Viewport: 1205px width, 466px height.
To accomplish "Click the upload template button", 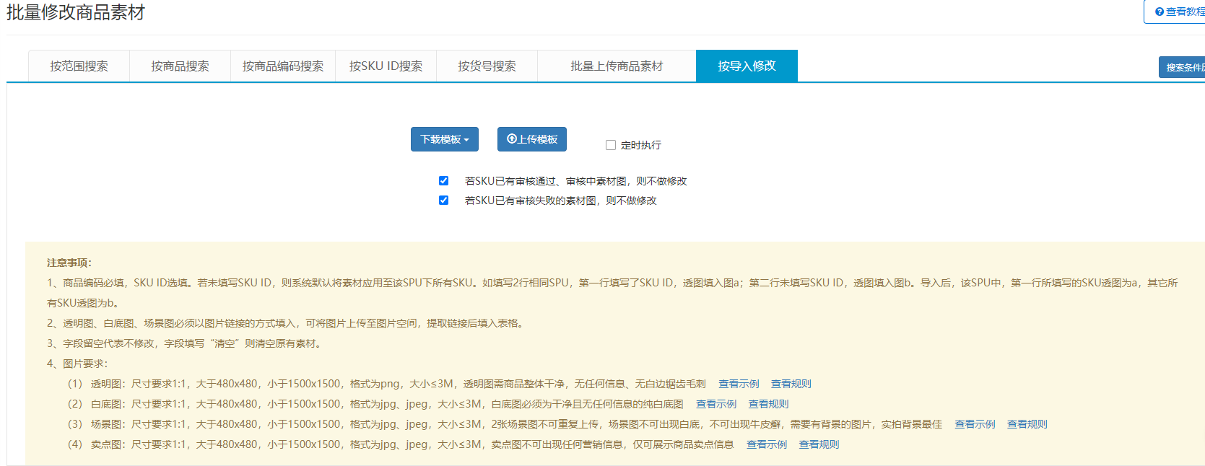I will (531, 139).
